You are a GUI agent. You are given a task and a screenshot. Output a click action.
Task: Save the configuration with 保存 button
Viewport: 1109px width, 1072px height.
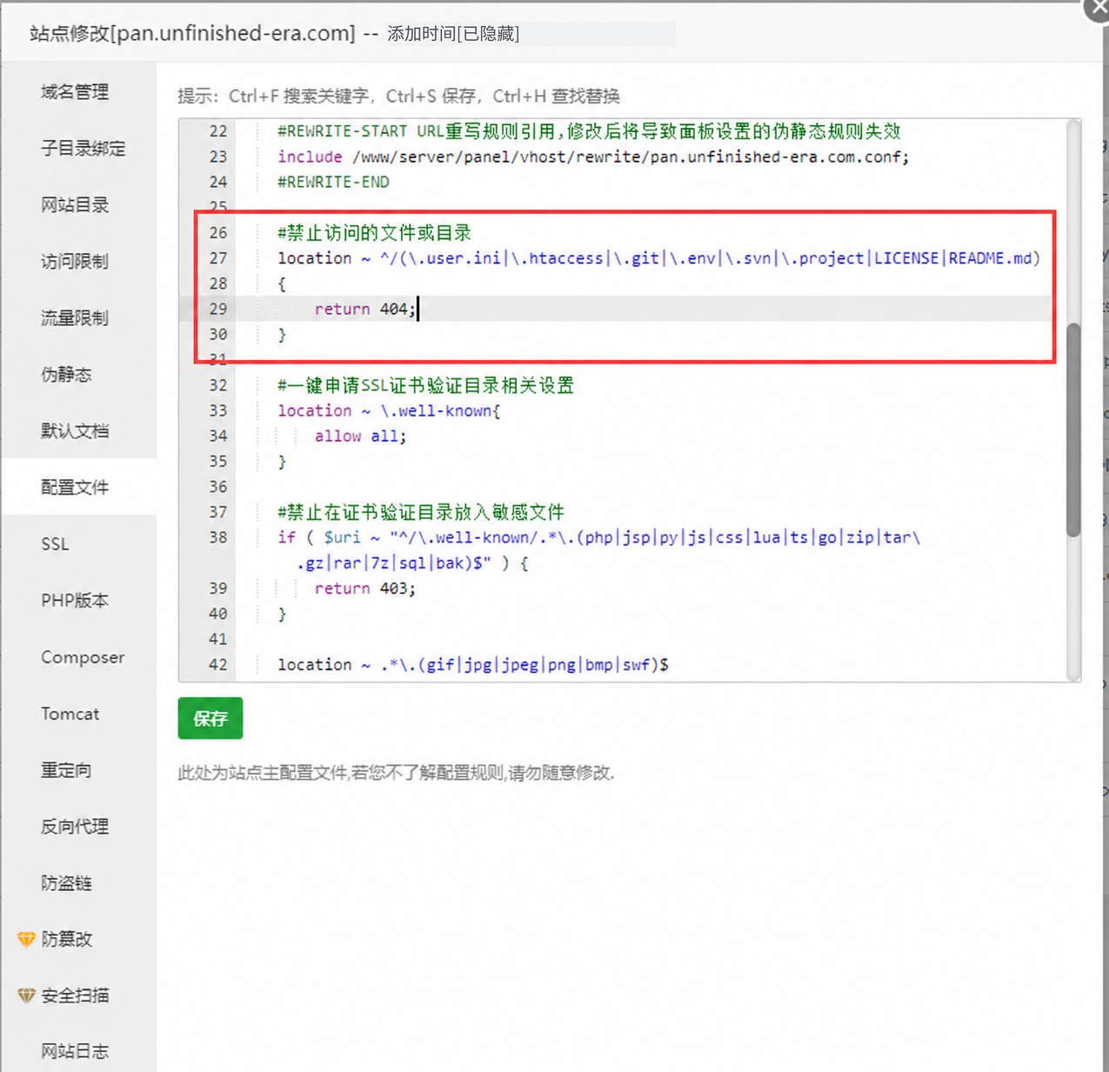[210, 718]
